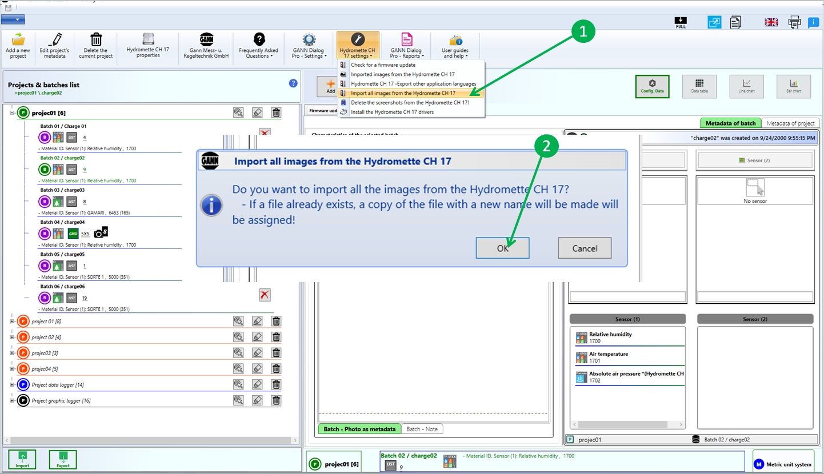The height and width of the screenshot is (474, 824).
Task: Switch to Data table view
Action: click(x=699, y=86)
